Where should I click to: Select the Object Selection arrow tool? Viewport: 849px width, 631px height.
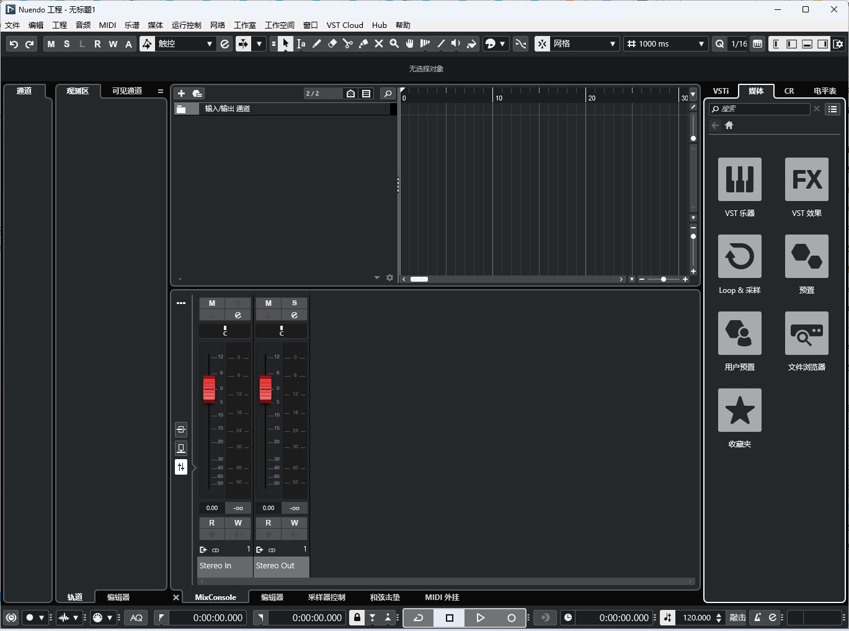point(285,43)
